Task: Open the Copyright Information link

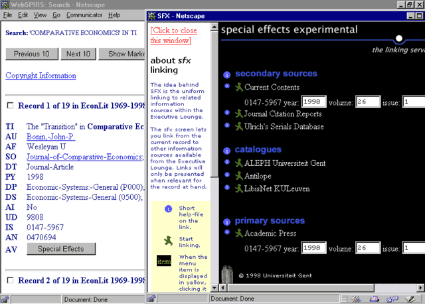Action: pyautogui.click(x=41, y=76)
